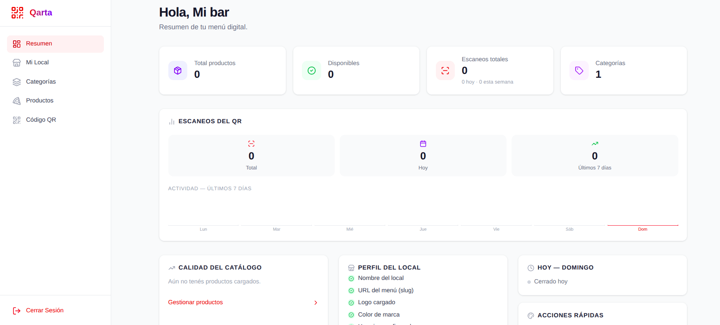The image size is (720, 325).
Task: Click the 'Escaneos totales' label
Action: pos(485,59)
